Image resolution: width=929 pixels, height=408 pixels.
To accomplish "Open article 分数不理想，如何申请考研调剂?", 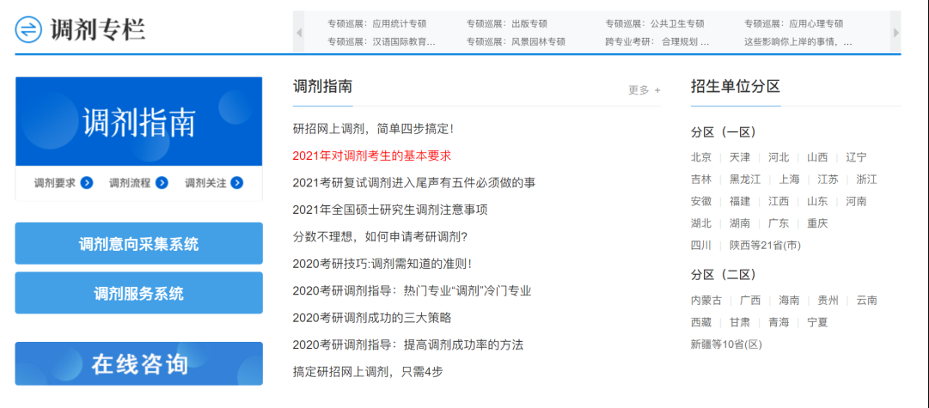I will (x=380, y=236).
